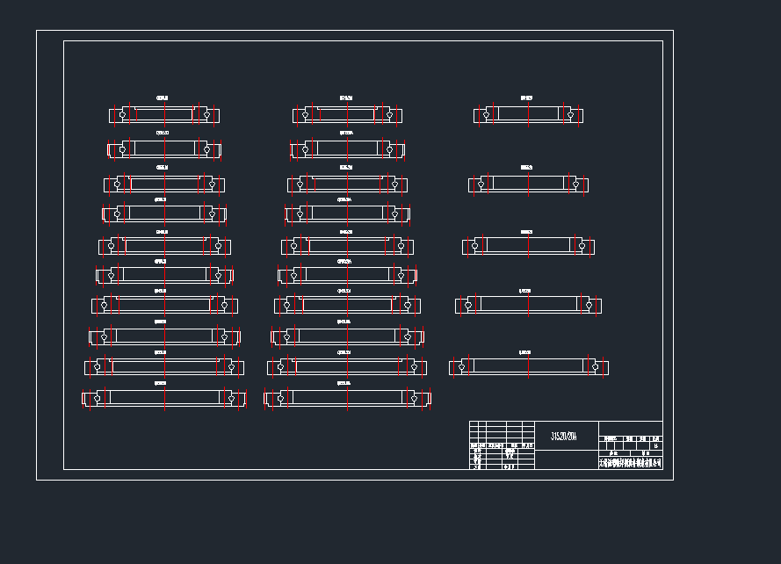Click the revision table grid in title block
The width and height of the screenshot is (781, 564).
[x=501, y=431]
